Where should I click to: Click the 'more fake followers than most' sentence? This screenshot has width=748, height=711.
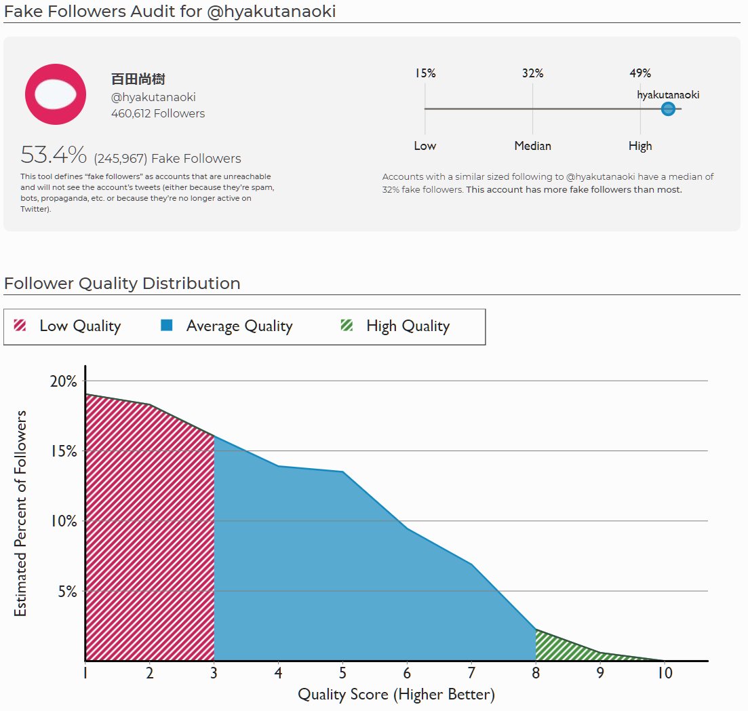574,189
